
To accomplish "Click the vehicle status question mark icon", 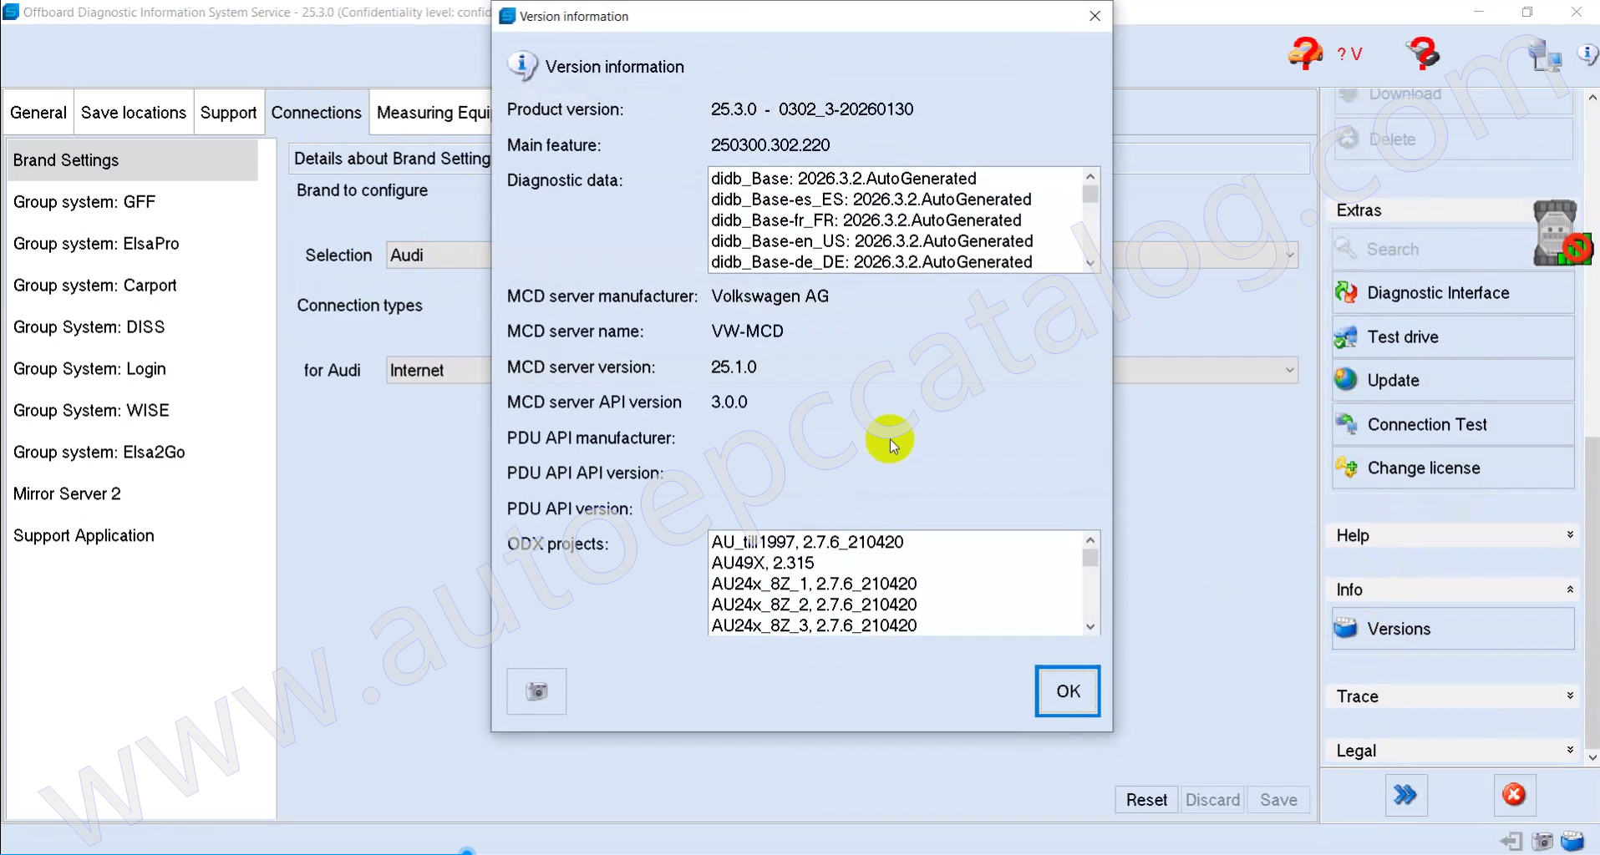I will click(x=1304, y=54).
